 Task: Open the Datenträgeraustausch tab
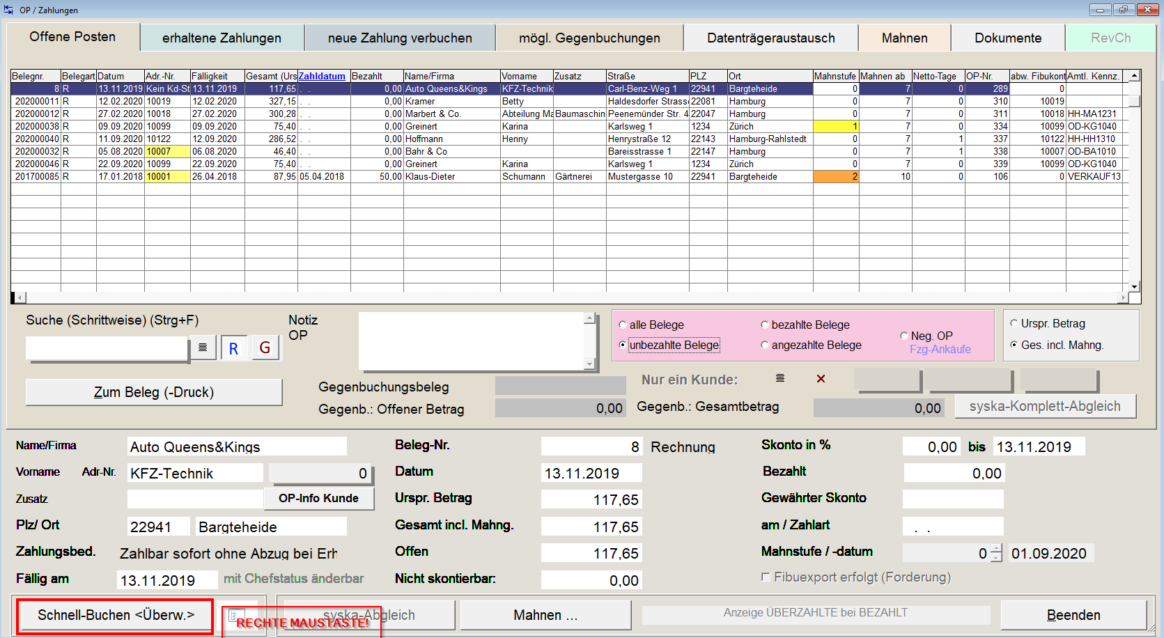(771, 38)
